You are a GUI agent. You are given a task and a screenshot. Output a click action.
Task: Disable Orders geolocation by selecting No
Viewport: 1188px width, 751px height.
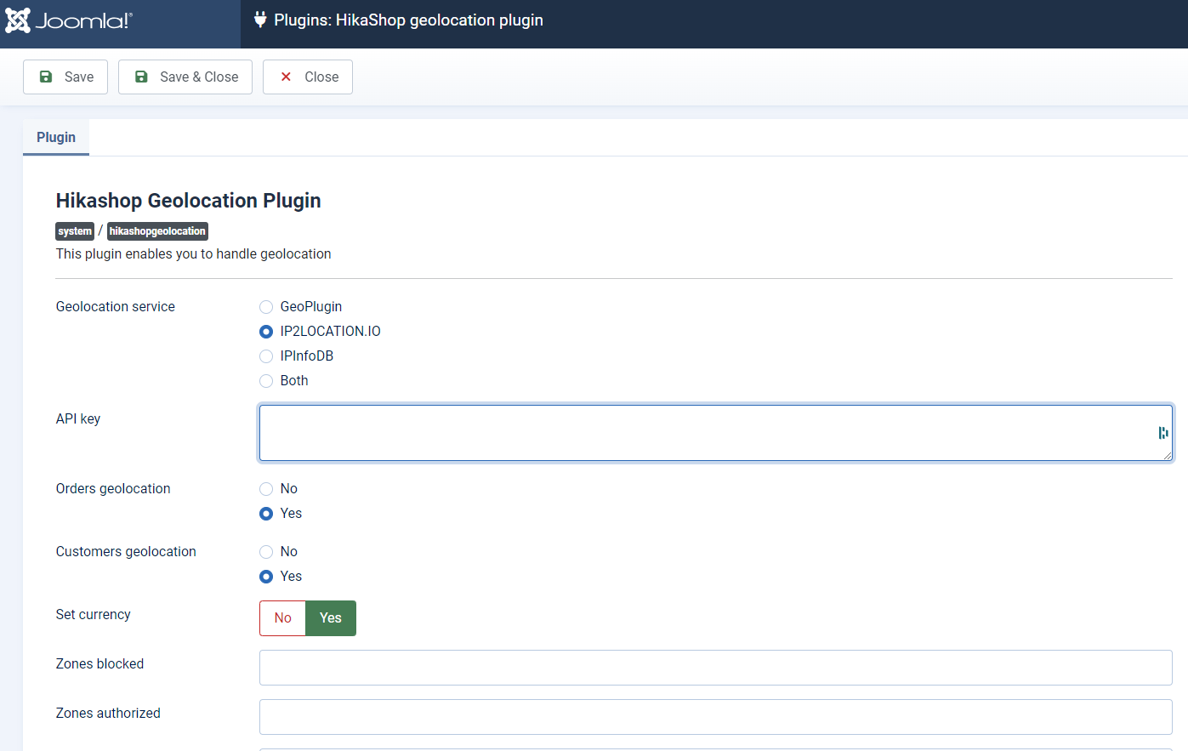point(266,489)
